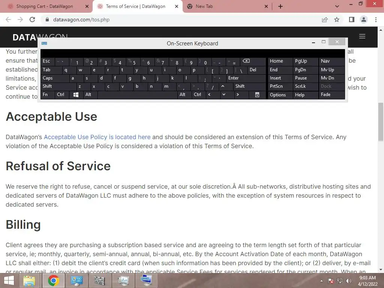Tap the down arrow key on the keyboard
This screenshot has height=288, width=384.
(x=223, y=94)
